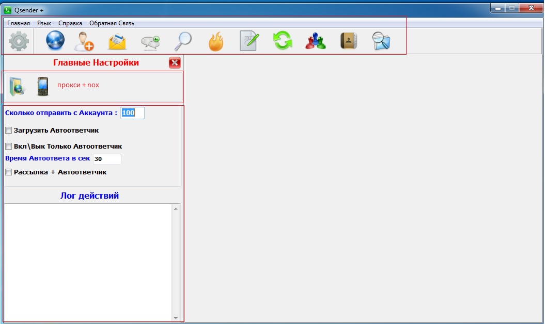Click the Время Автоответа в сек field
The height and width of the screenshot is (324, 545).
[x=107, y=159]
